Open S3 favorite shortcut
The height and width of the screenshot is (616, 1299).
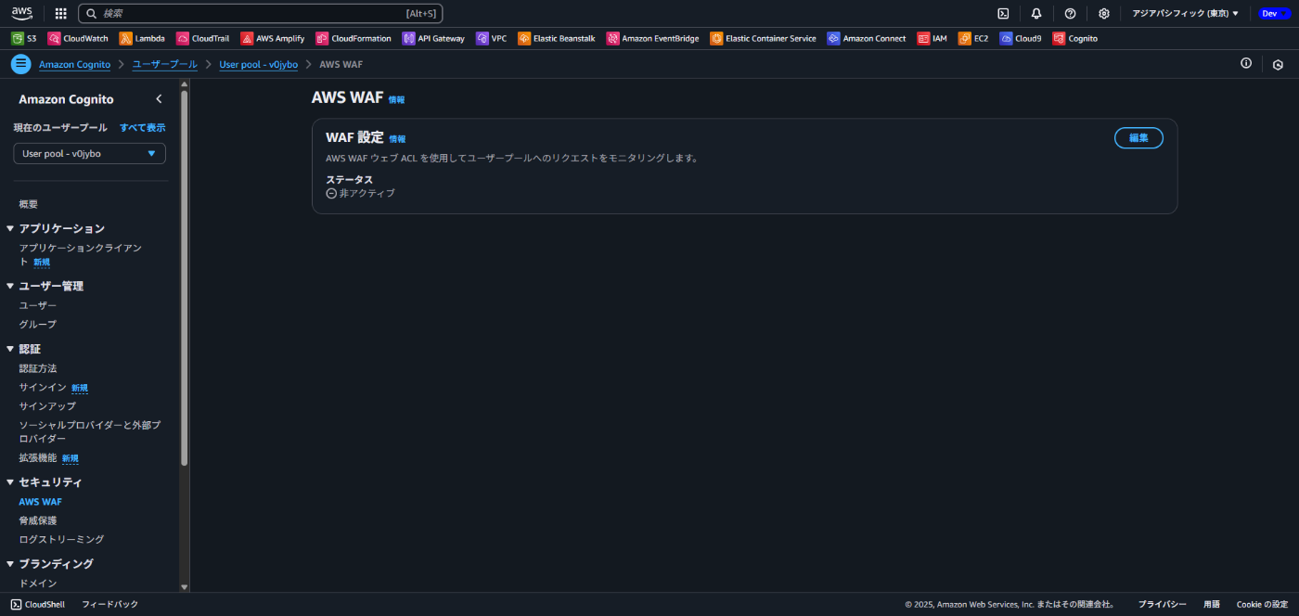tap(24, 39)
